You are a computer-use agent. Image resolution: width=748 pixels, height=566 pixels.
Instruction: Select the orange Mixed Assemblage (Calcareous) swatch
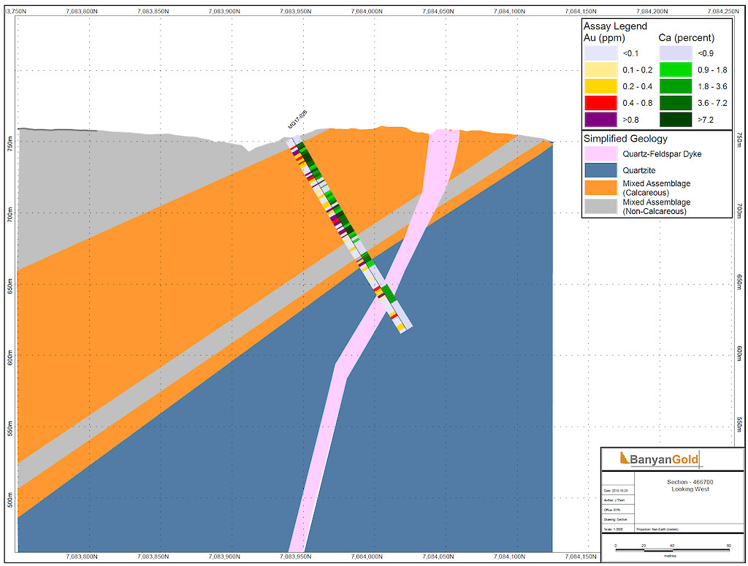(600, 187)
